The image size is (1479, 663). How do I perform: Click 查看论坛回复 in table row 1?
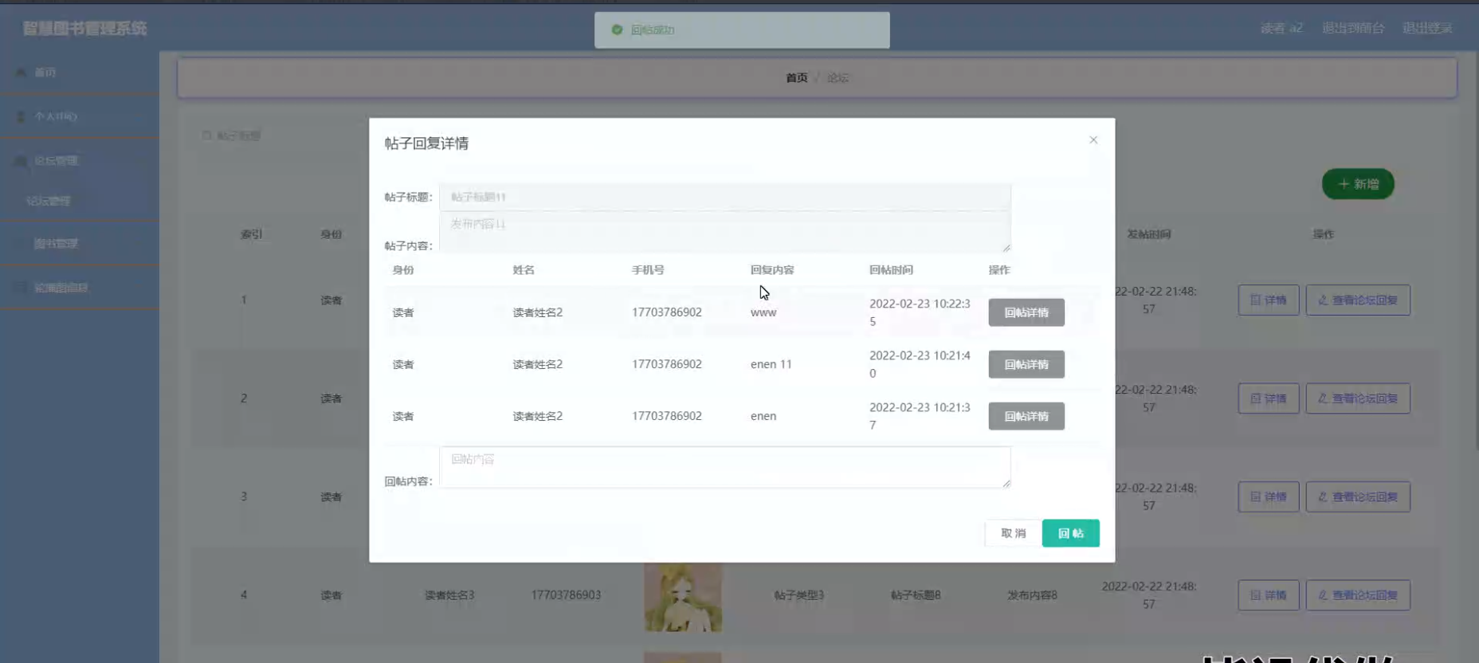[x=1358, y=300]
